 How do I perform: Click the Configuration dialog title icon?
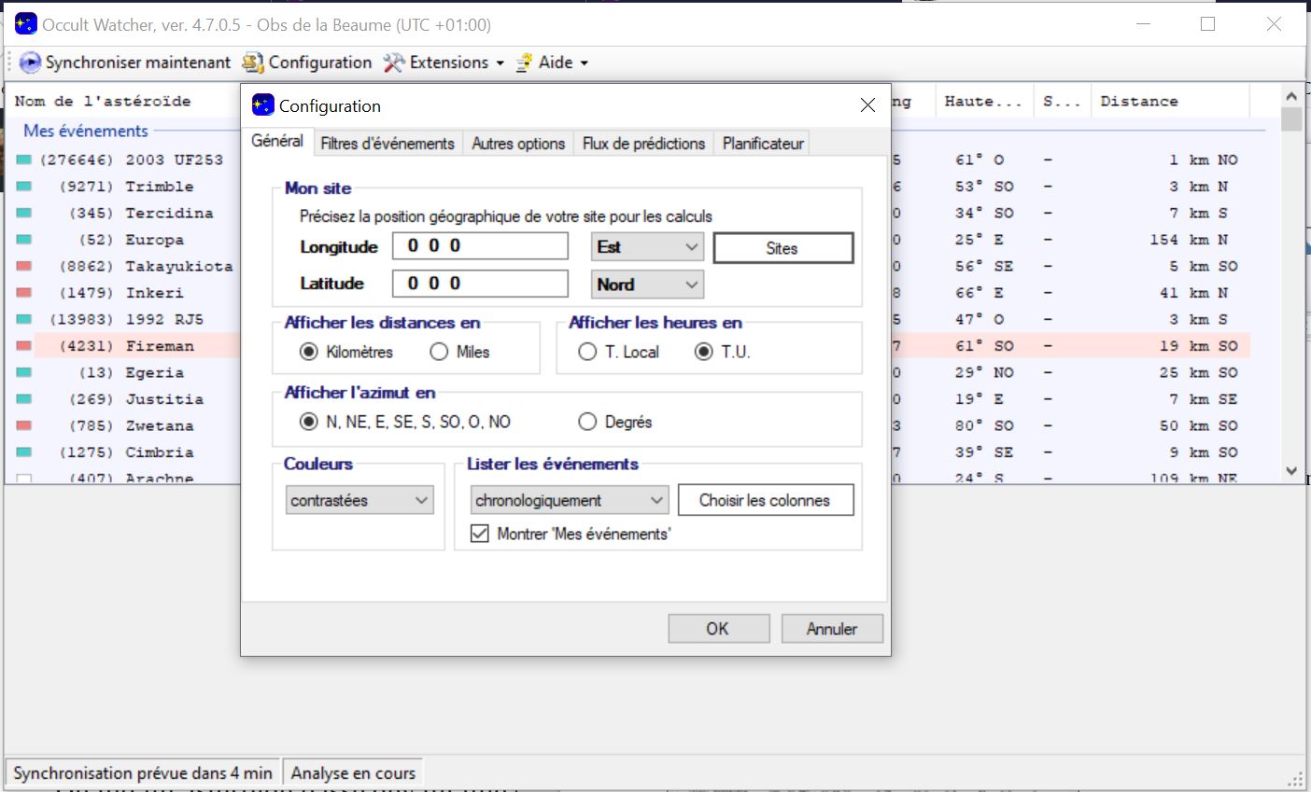[263, 105]
